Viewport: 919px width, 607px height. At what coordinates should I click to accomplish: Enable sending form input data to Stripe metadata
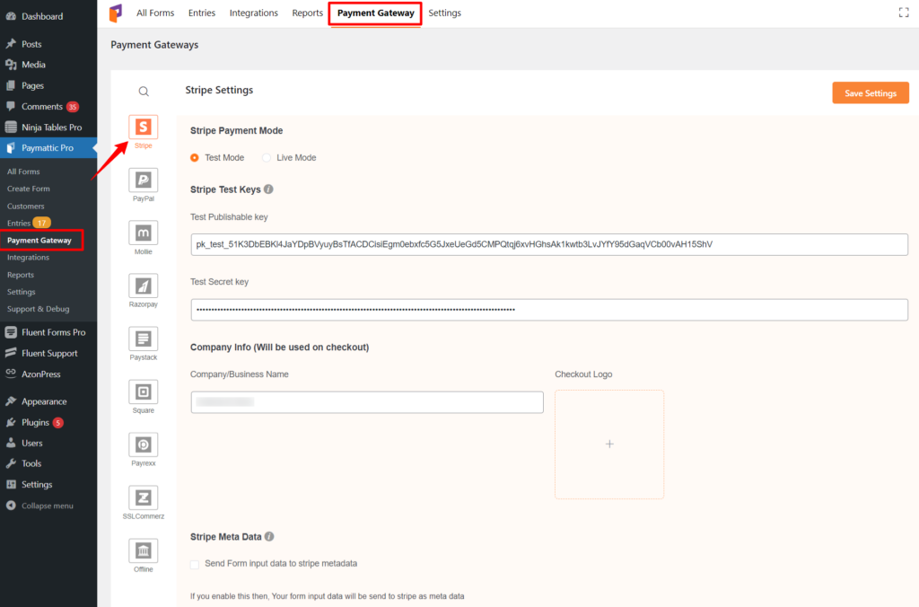(194, 563)
